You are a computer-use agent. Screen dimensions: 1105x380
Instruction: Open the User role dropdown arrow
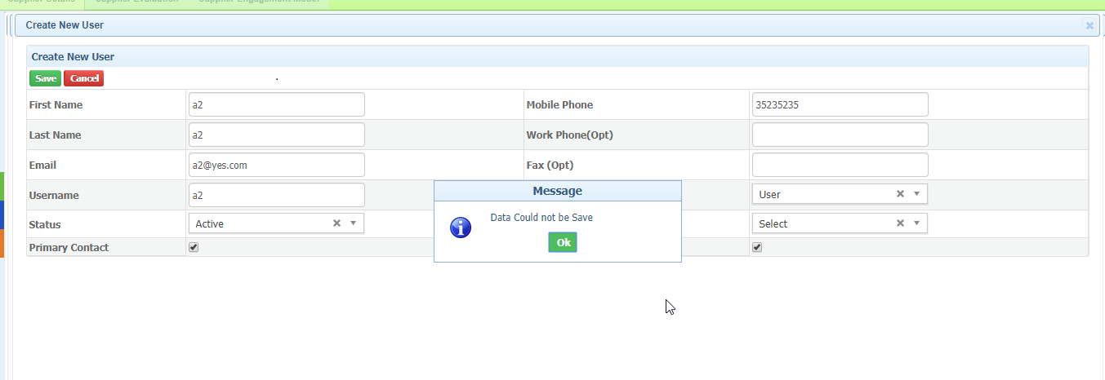[x=916, y=194]
